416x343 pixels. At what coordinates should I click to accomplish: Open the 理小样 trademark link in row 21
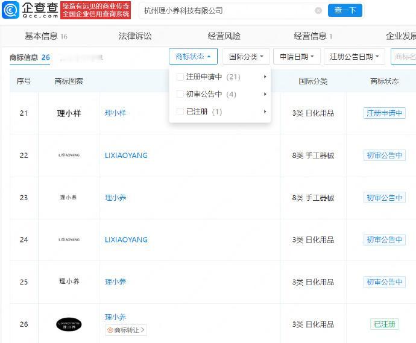[x=115, y=113]
